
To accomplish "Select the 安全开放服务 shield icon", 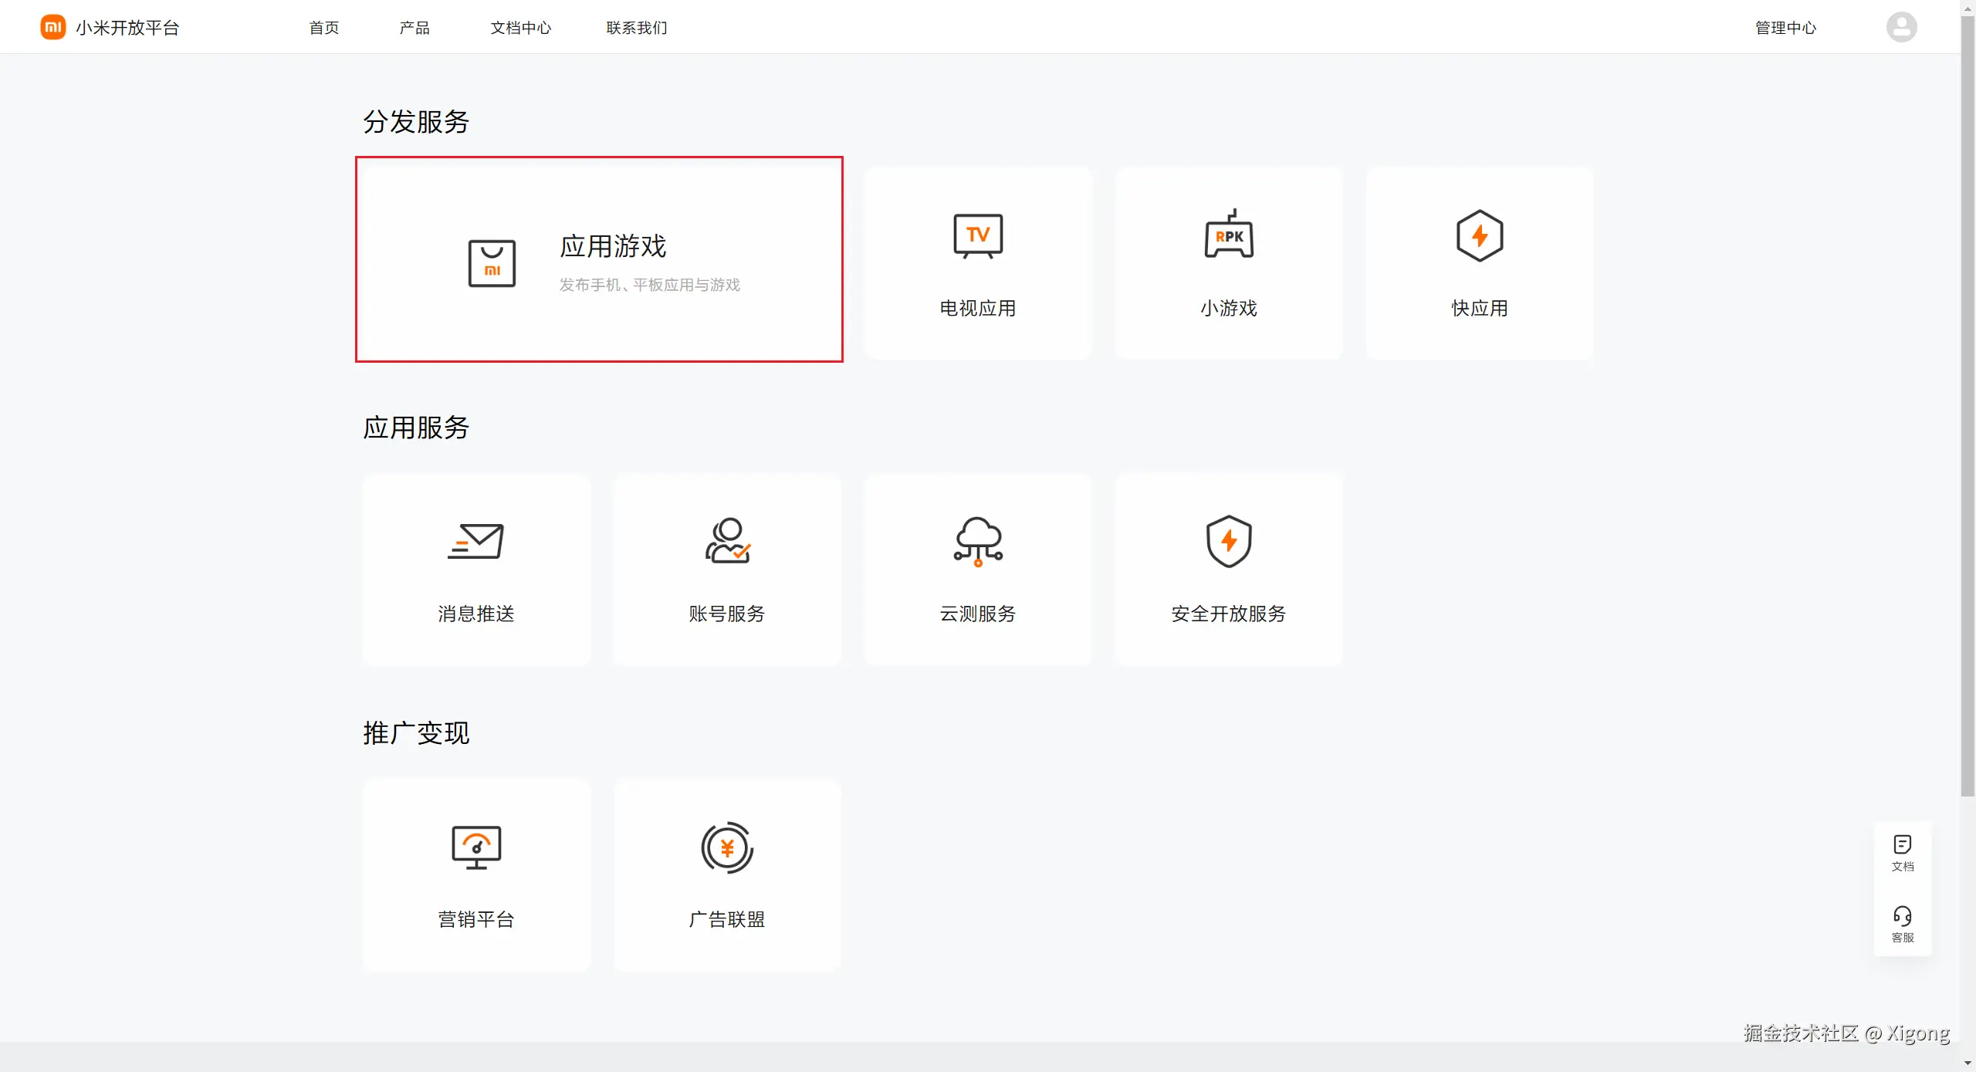I will click(1229, 541).
